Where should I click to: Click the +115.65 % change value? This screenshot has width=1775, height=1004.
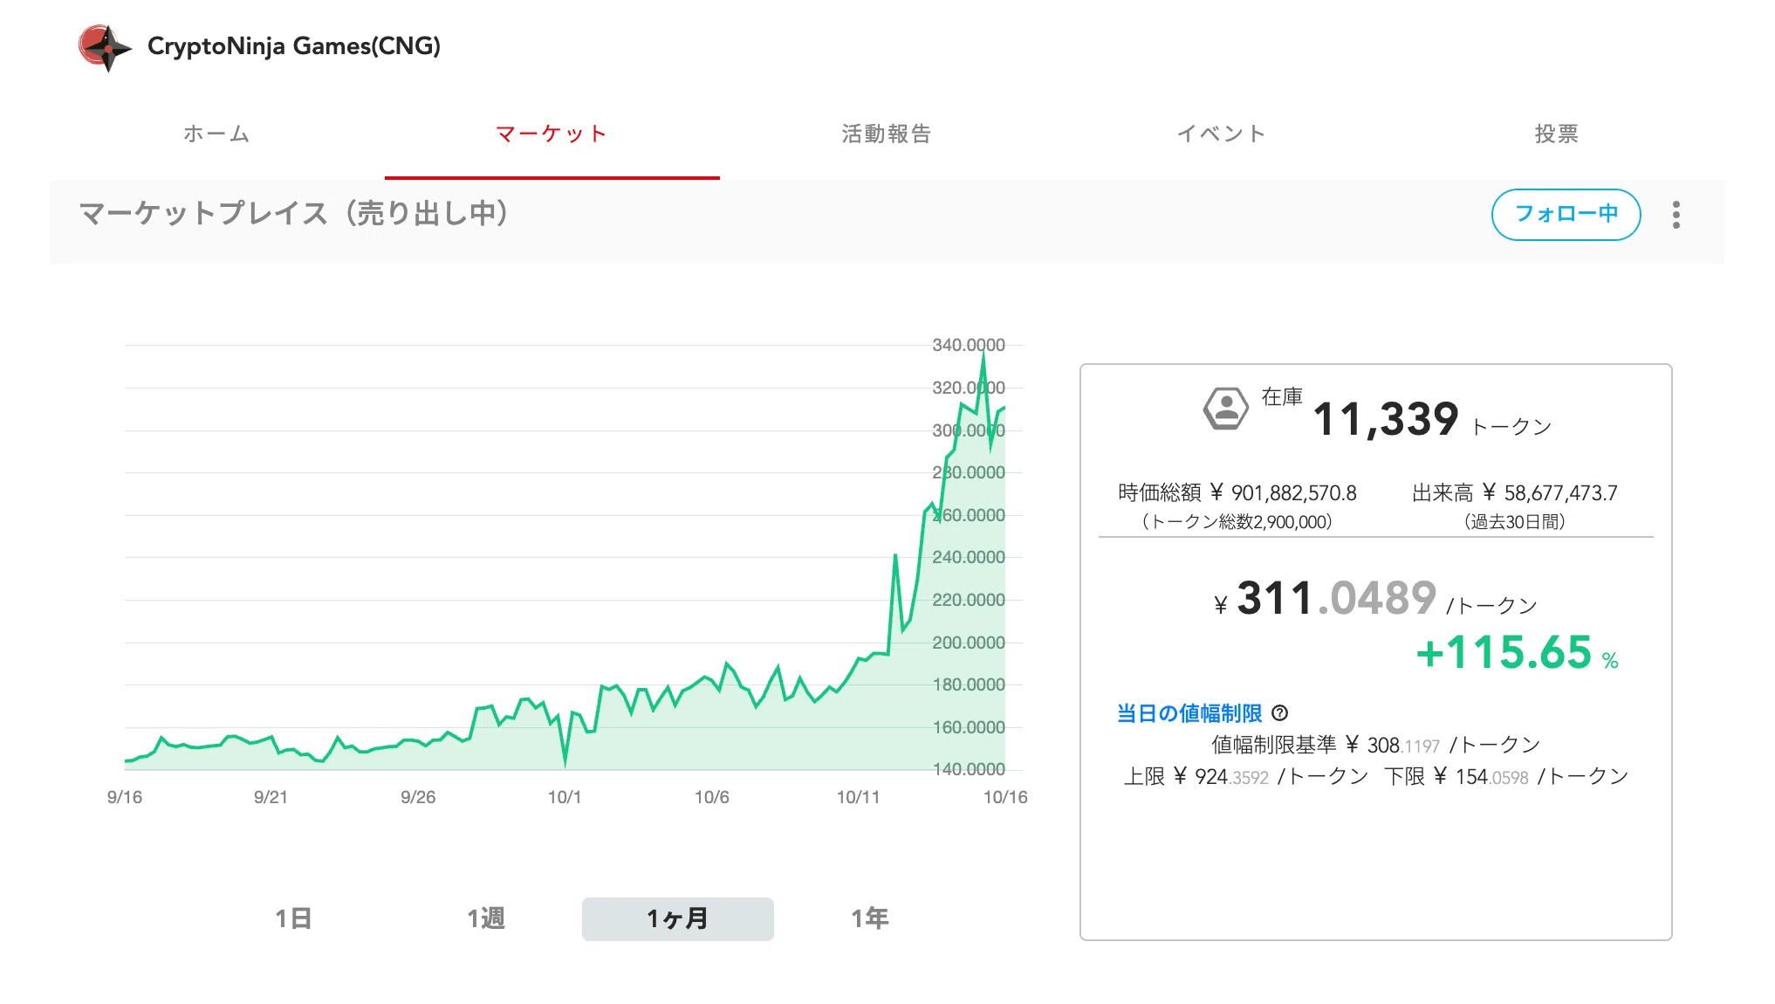tap(1518, 653)
